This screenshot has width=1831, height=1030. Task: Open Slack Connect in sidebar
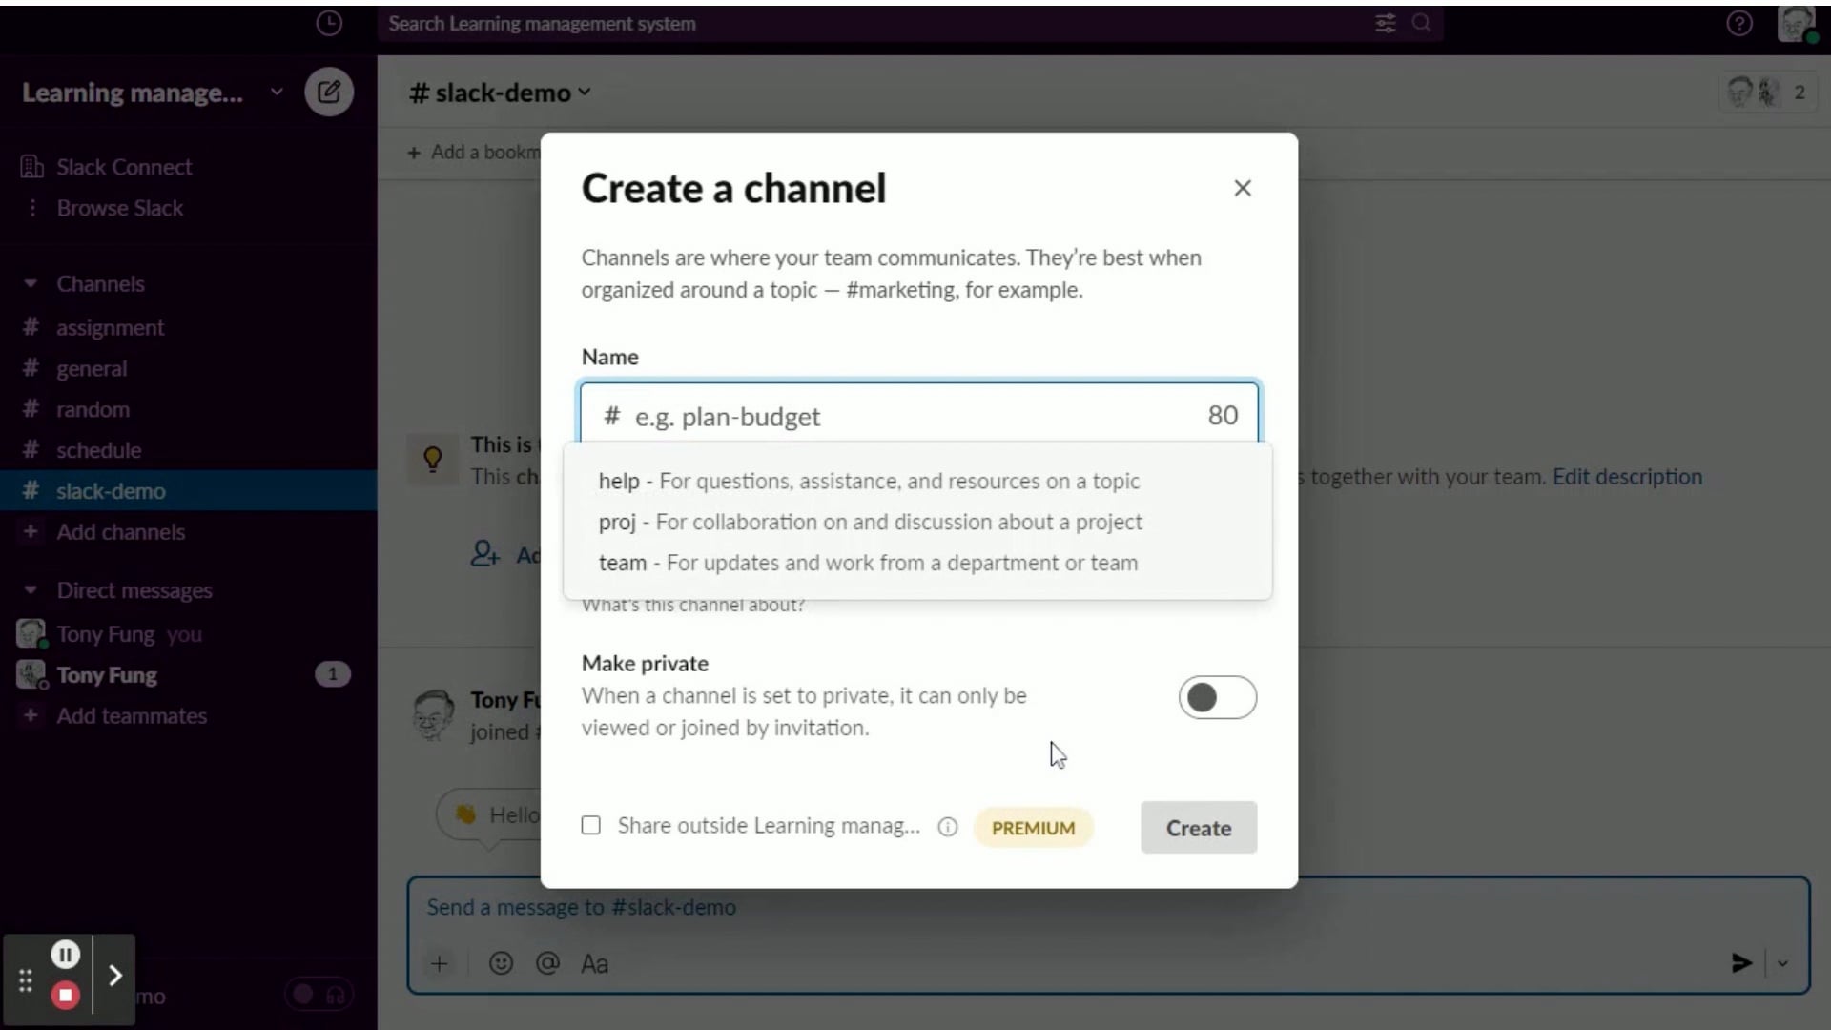(124, 167)
